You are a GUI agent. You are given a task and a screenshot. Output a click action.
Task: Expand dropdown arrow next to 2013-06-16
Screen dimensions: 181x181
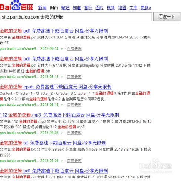pyautogui.click(x=62, y=105)
